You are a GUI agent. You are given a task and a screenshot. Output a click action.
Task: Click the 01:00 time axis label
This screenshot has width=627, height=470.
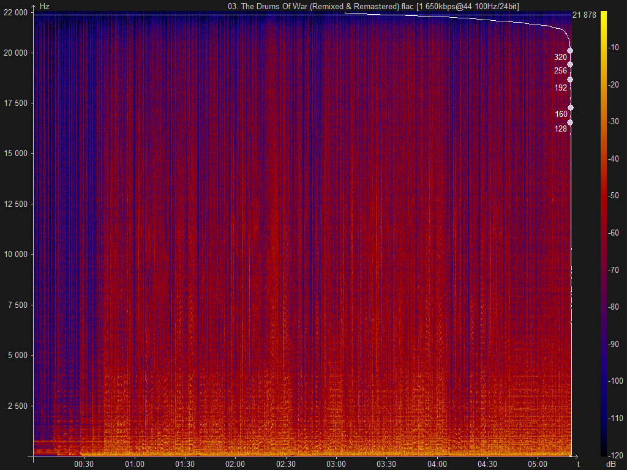(134, 464)
